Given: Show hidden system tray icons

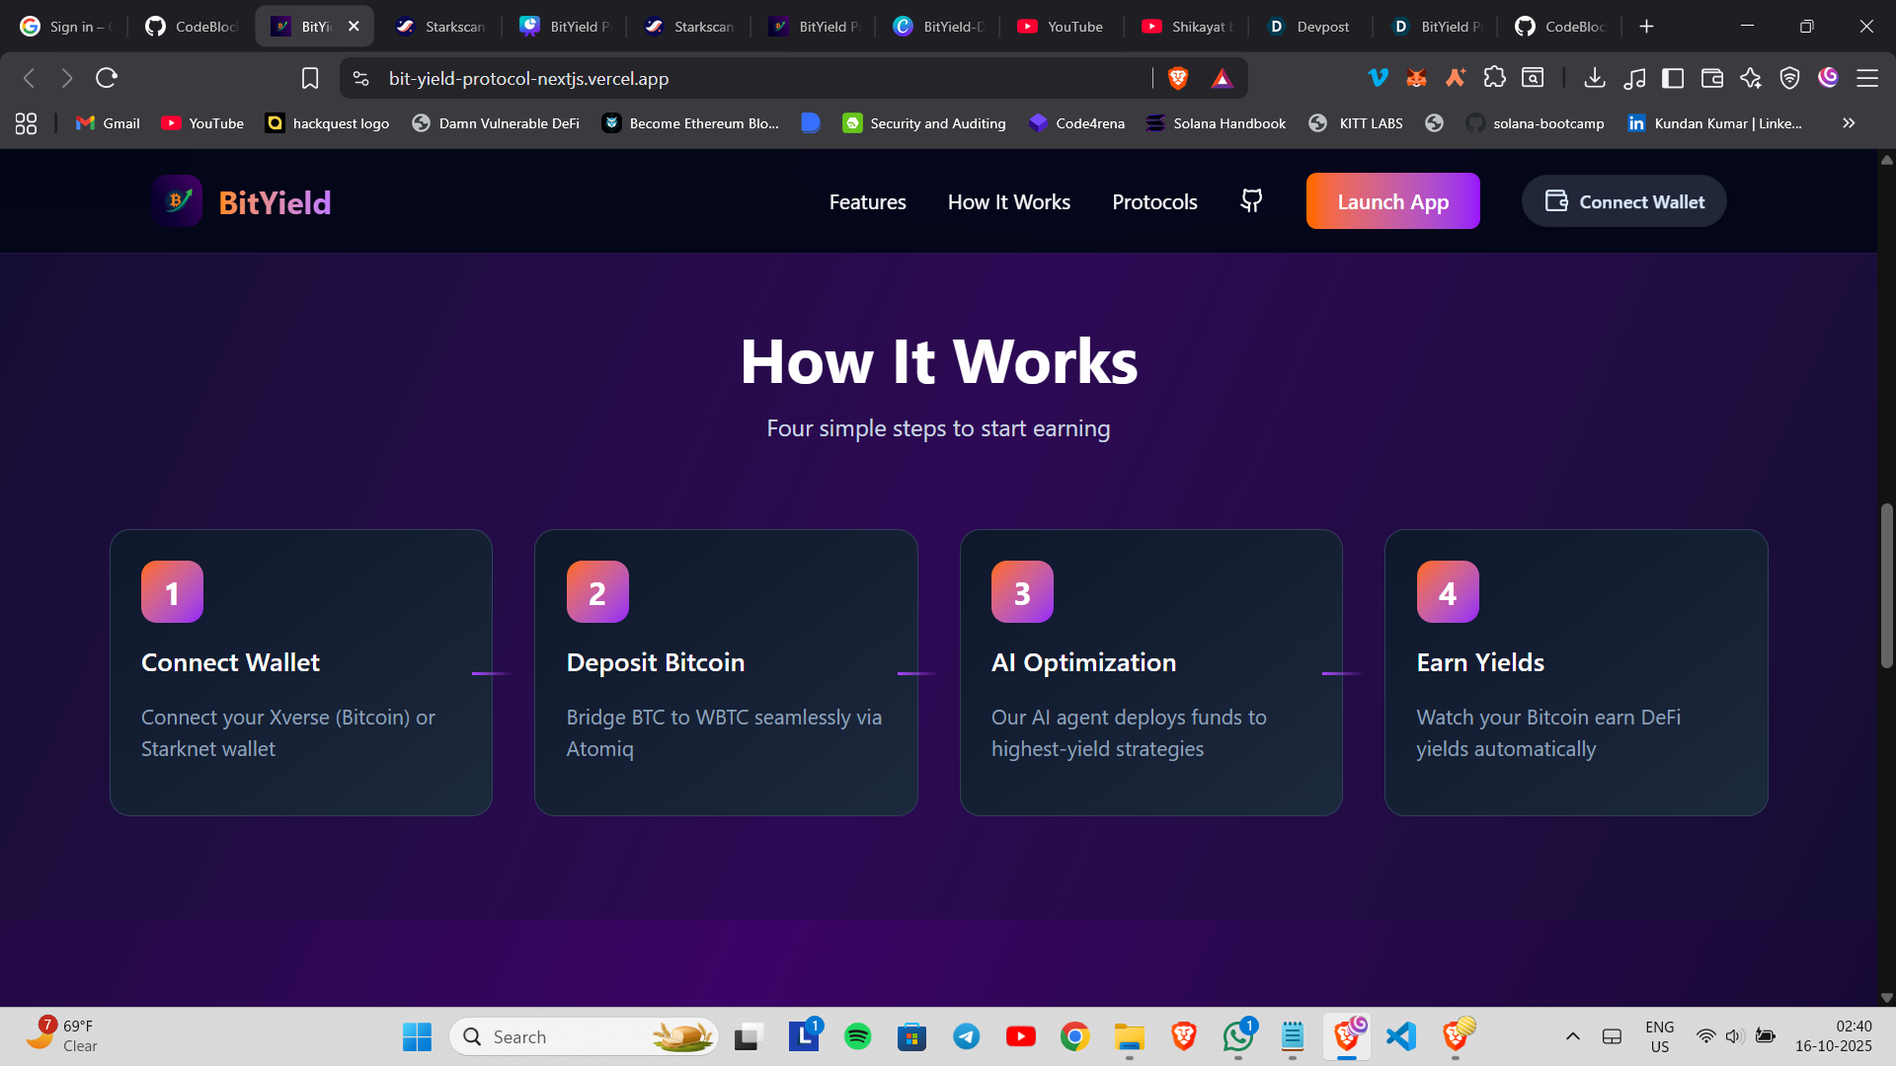Looking at the screenshot, I should pos(1573,1036).
